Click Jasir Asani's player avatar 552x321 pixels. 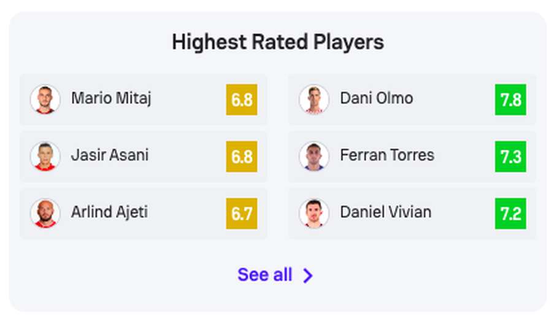(45, 157)
